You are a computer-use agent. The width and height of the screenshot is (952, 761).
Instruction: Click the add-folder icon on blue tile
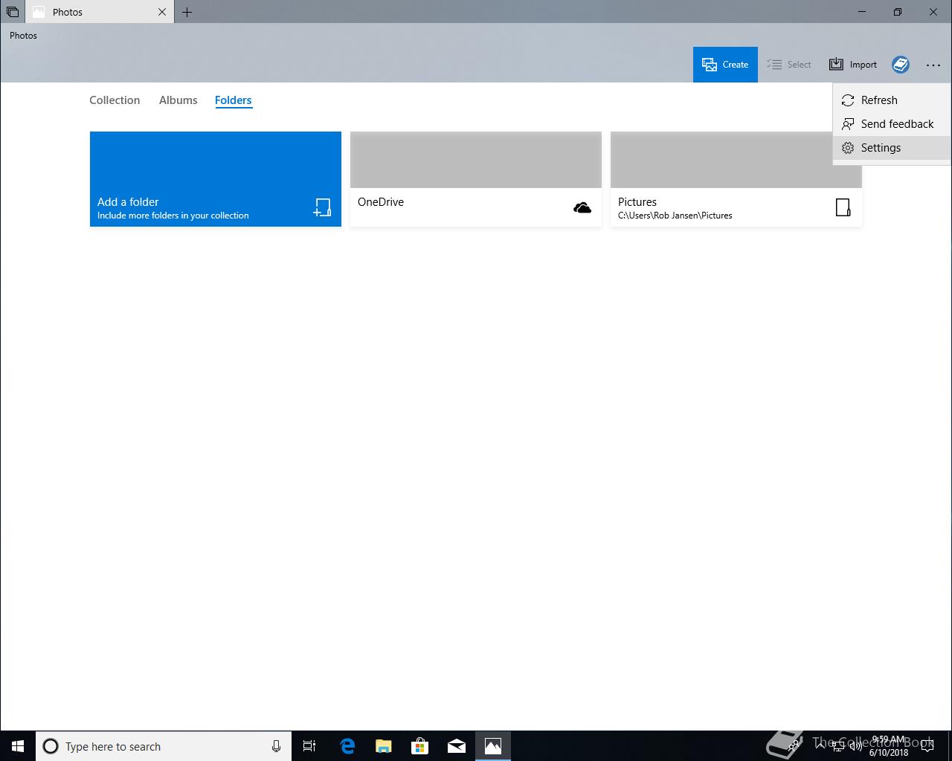[322, 207]
